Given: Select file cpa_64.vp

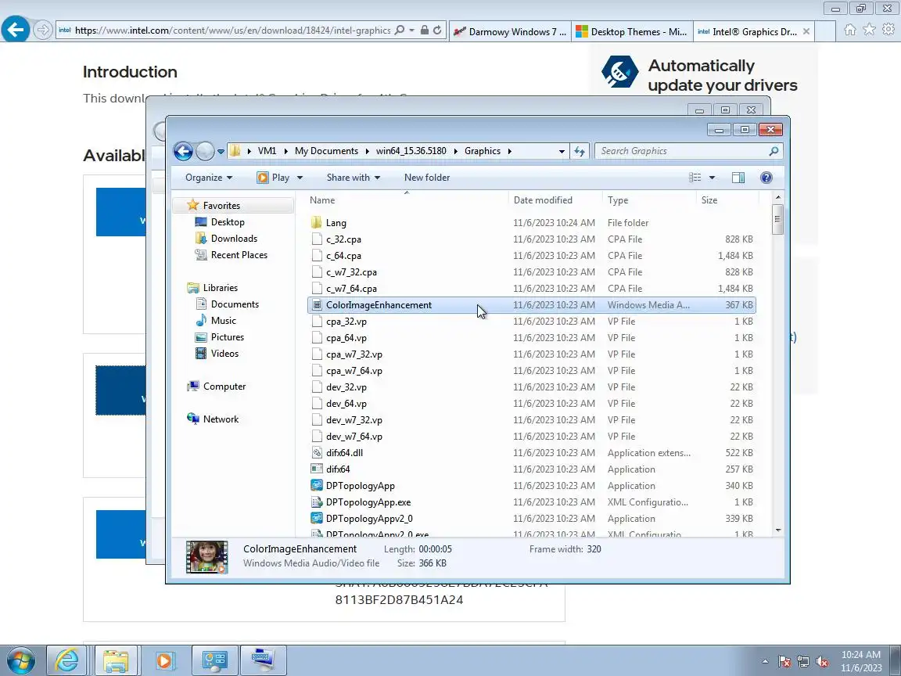Looking at the screenshot, I should [346, 338].
